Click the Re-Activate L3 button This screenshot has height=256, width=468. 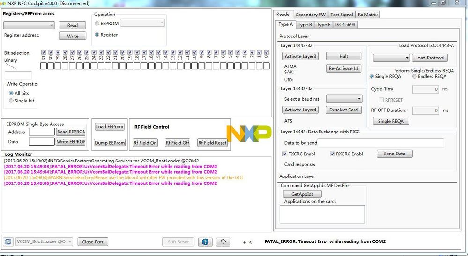[343, 68]
